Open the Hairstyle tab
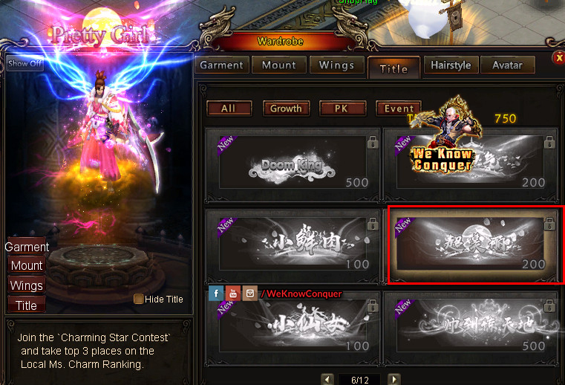Screen dimensions: 565x385 coord(451,65)
